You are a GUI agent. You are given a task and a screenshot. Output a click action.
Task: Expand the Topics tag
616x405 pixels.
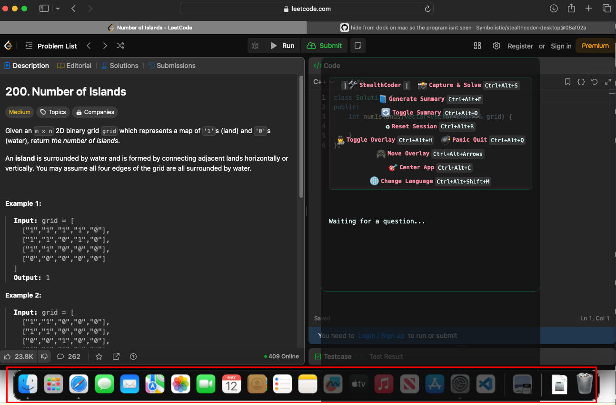click(53, 112)
